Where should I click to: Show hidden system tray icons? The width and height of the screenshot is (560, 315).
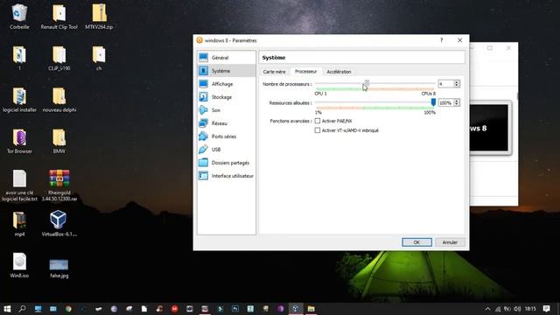(x=487, y=309)
